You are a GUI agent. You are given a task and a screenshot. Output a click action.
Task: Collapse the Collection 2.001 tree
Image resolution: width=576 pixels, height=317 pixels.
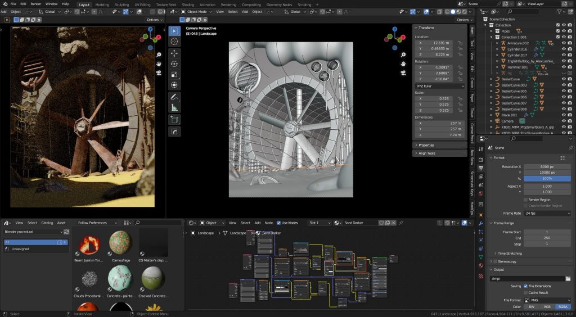tap(492, 37)
